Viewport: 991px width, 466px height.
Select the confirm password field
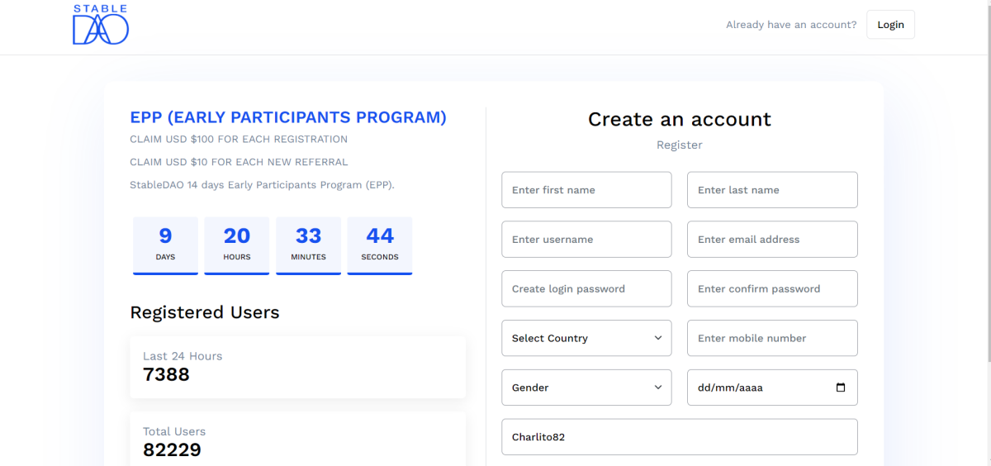(772, 288)
